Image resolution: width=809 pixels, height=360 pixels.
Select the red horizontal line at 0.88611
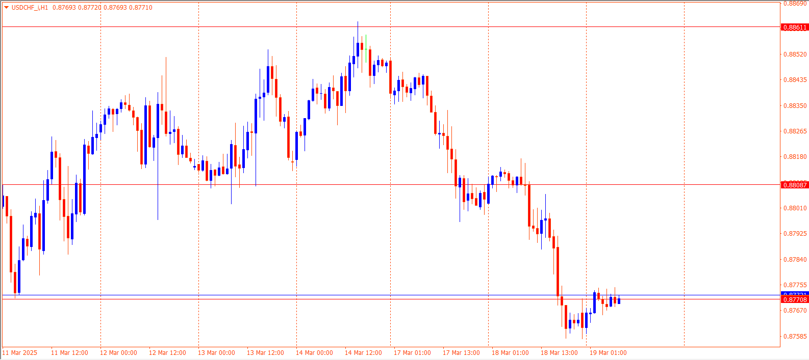[x=391, y=26]
